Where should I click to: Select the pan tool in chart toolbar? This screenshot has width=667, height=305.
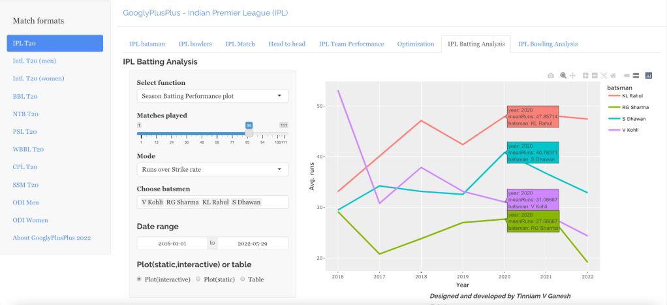(572, 76)
